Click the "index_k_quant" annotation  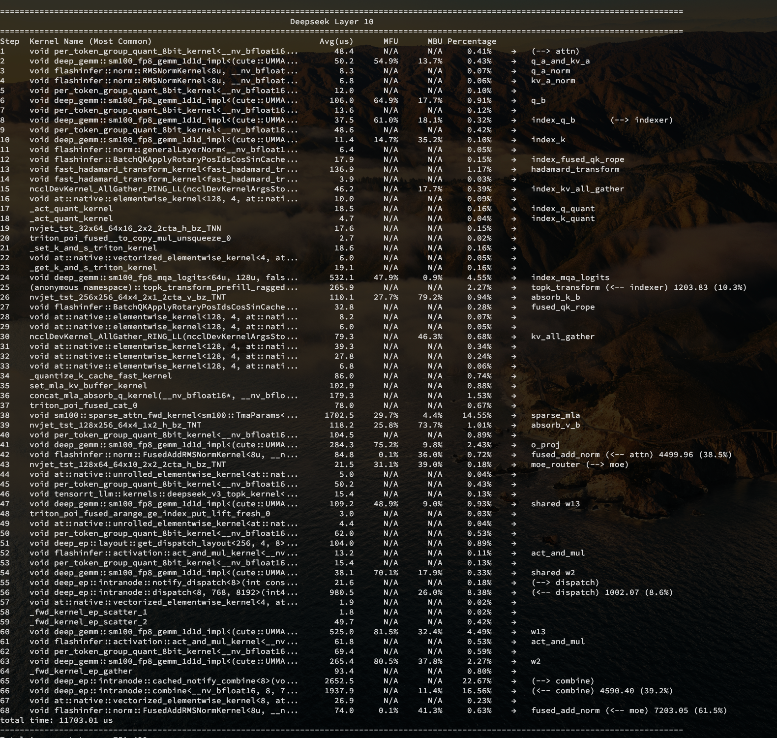(563, 218)
